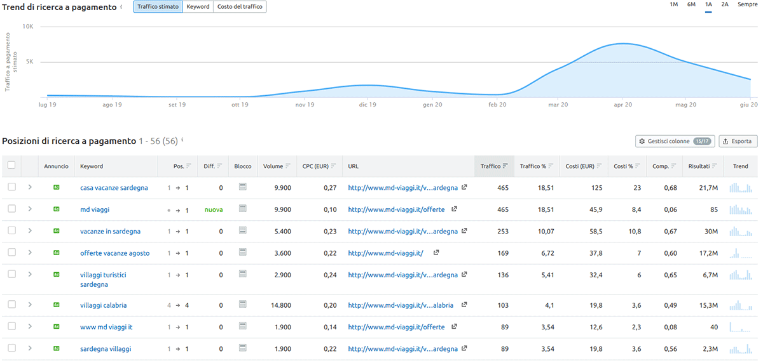763x363 pixels.
Task: Expand the vacanze in sardegna row
Action: (x=30, y=231)
